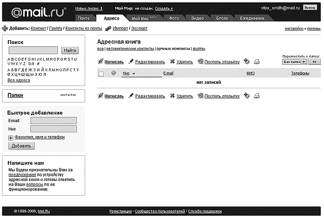
Task: Click the Email quick-add input field
Action: 54,120
